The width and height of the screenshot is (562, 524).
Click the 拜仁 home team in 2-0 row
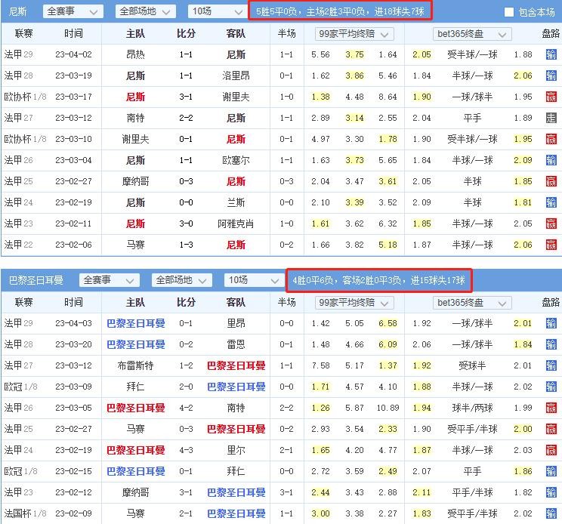coord(136,387)
